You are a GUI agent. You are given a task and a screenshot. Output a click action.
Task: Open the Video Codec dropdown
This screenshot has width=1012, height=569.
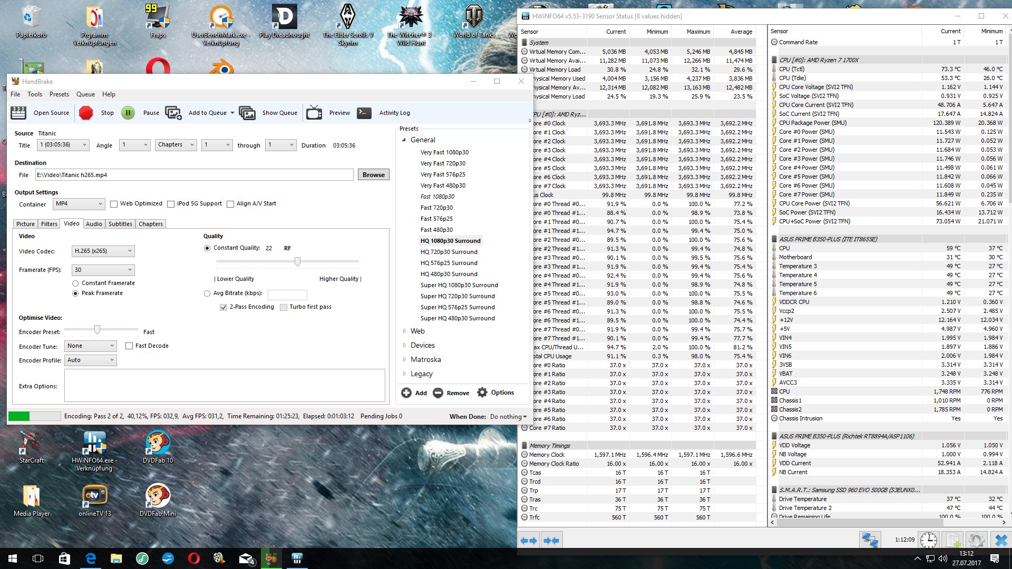[x=103, y=251]
